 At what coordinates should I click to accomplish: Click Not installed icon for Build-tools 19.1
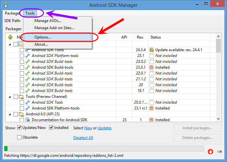click(151, 91)
